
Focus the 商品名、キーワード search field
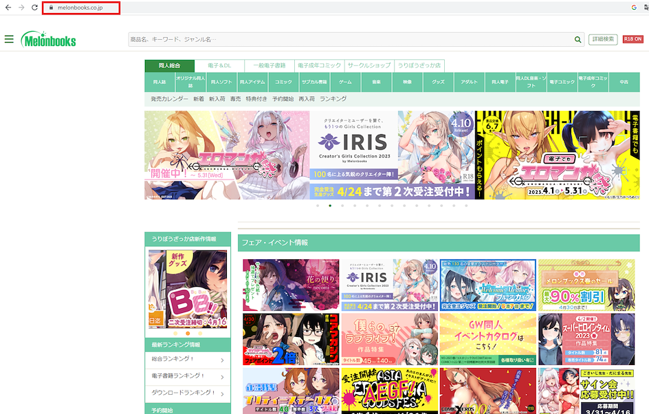[352, 40]
